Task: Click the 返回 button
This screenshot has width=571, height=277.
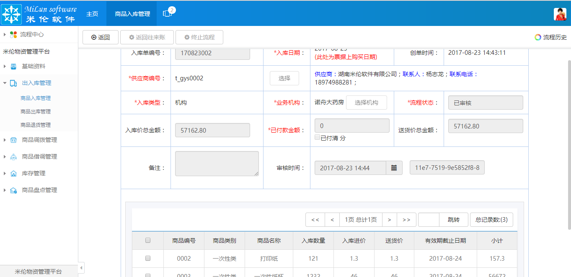Action: pos(100,37)
